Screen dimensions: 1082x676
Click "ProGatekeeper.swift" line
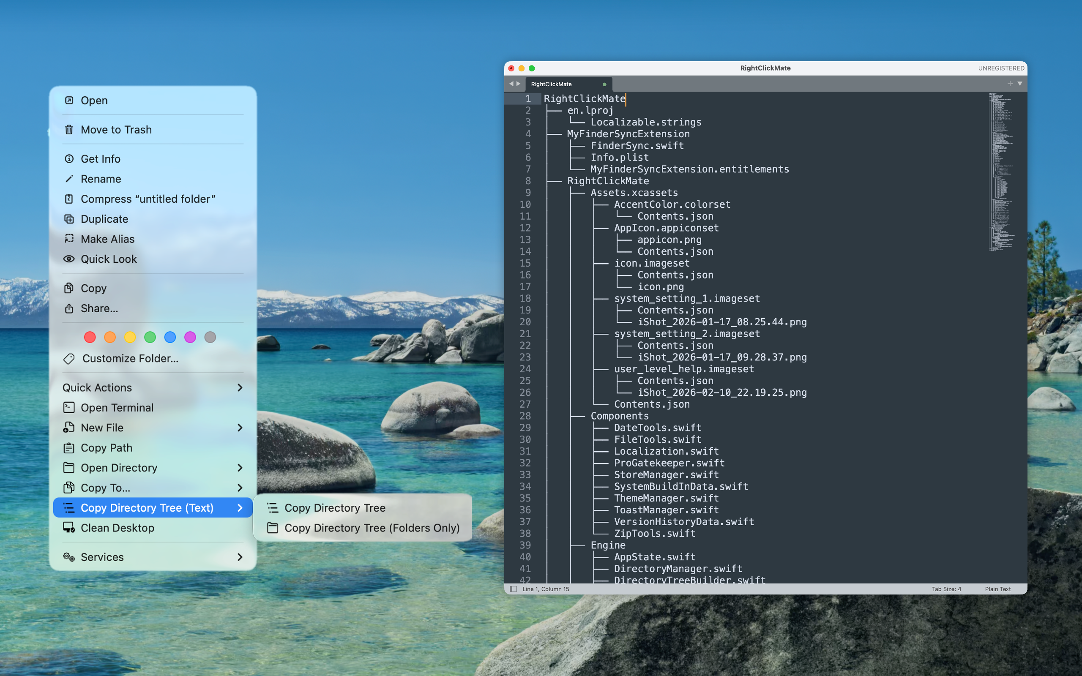[x=669, y=463]
